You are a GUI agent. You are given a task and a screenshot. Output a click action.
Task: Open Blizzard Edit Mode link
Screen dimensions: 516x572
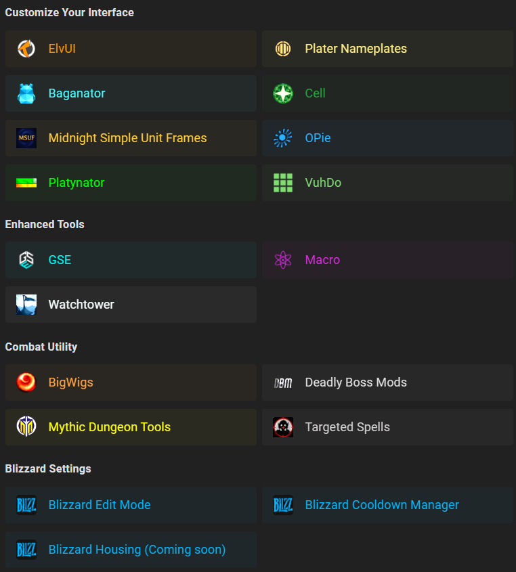click(131, 505)
